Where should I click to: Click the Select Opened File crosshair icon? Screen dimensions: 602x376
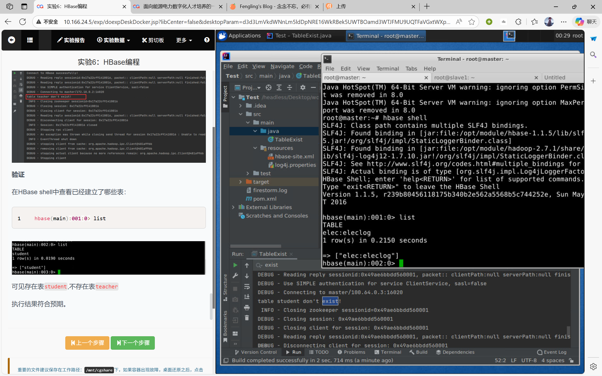click(268, 88)
